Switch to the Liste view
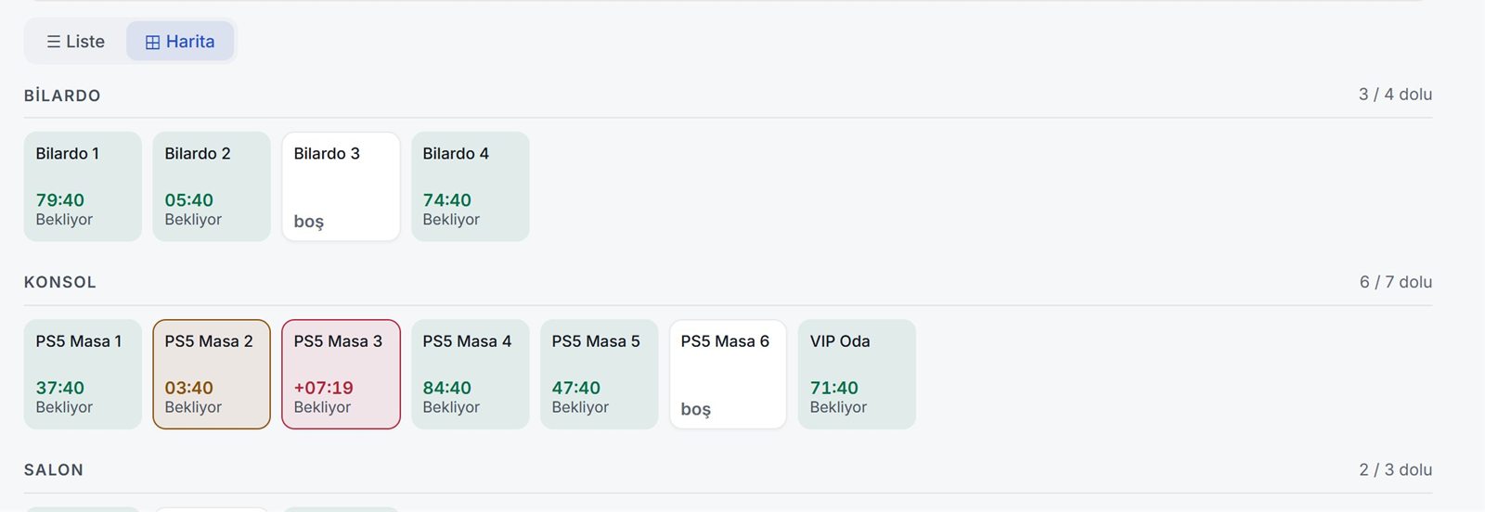 pyautogui.click(x=76, y=42)
